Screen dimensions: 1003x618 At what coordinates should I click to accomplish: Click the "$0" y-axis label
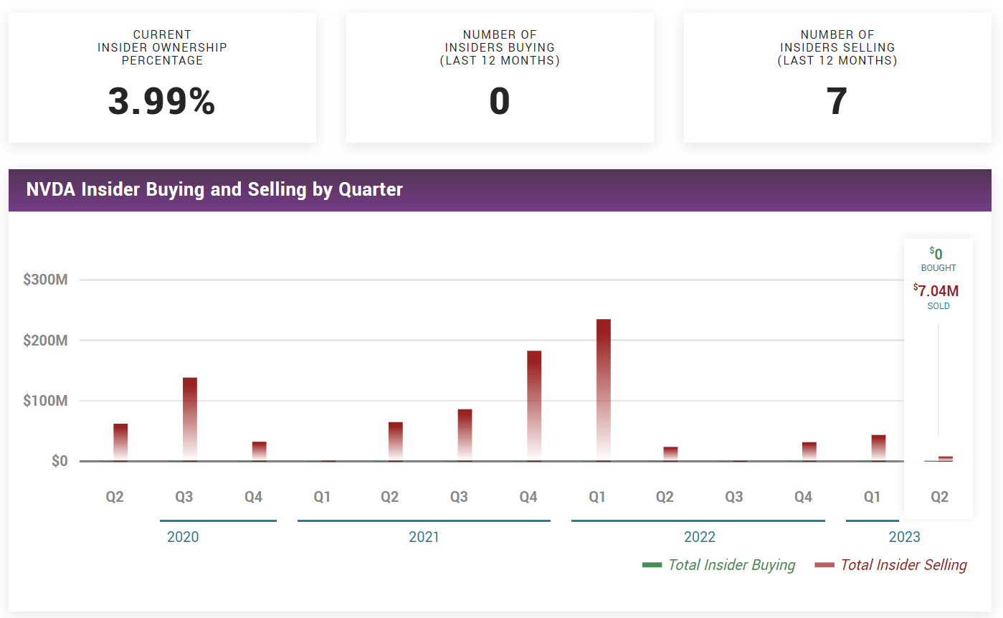(x=60, y=461)
